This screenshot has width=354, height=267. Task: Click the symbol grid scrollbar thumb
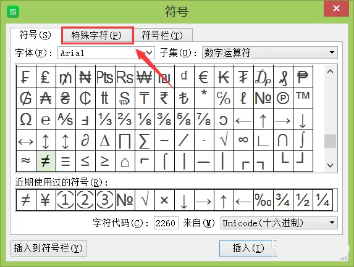coord(331,141)
